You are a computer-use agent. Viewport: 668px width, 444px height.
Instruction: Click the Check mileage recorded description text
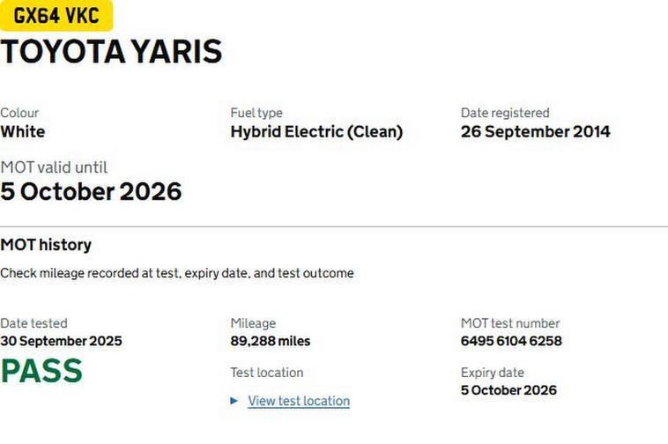coord(176,273)
